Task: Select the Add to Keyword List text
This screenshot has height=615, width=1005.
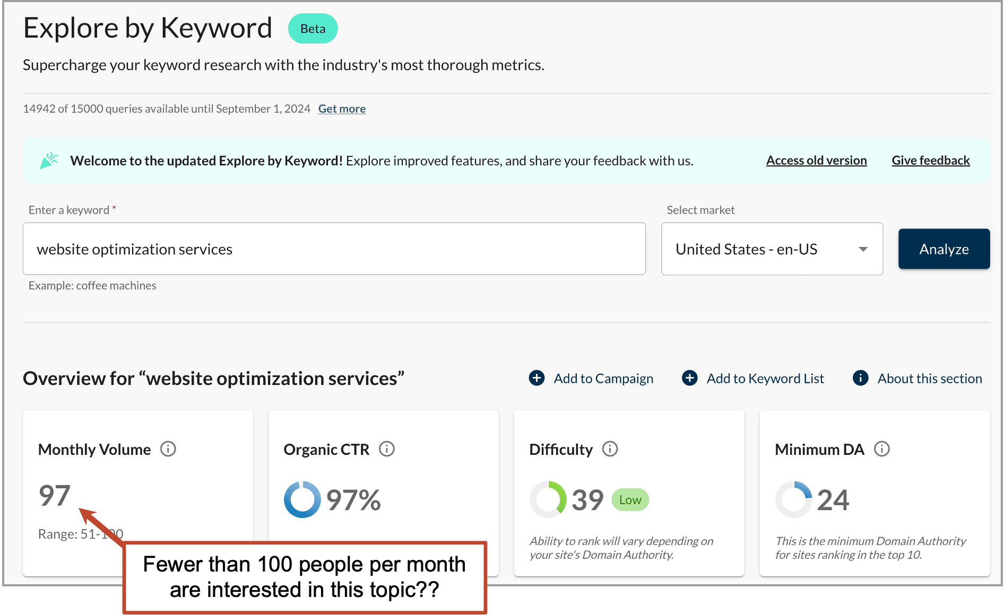Action: (765, 379)
